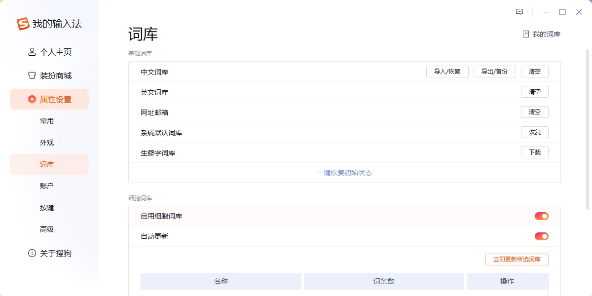Restore 系统默认词库 with 恢复

coord(535,132)
